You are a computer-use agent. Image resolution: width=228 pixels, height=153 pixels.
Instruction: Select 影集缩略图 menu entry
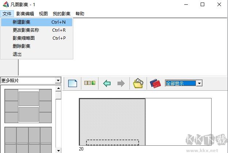(36, 38)
